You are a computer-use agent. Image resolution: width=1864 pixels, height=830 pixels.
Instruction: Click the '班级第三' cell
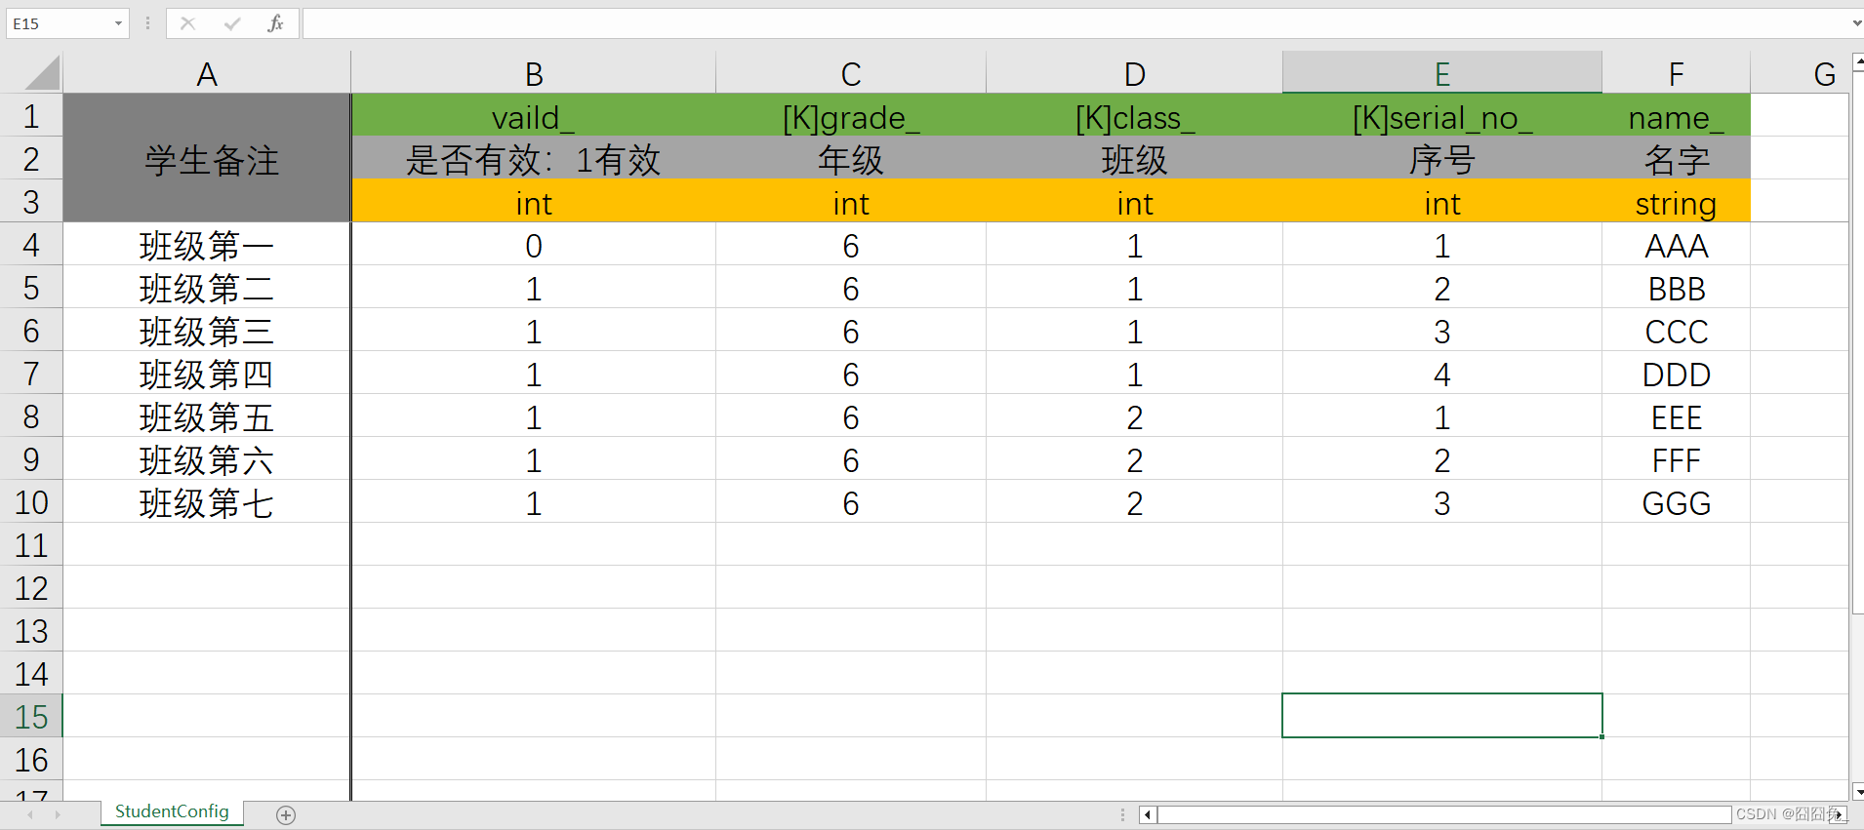[207, 331]
